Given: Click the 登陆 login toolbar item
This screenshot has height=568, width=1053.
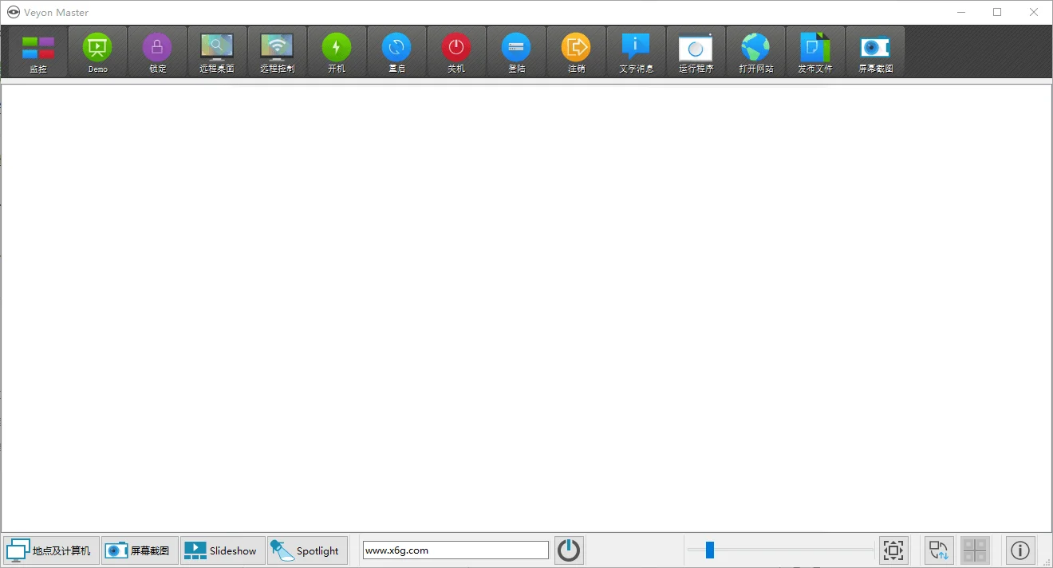Looking at the screenshot, I should click(x=516, y=50).
